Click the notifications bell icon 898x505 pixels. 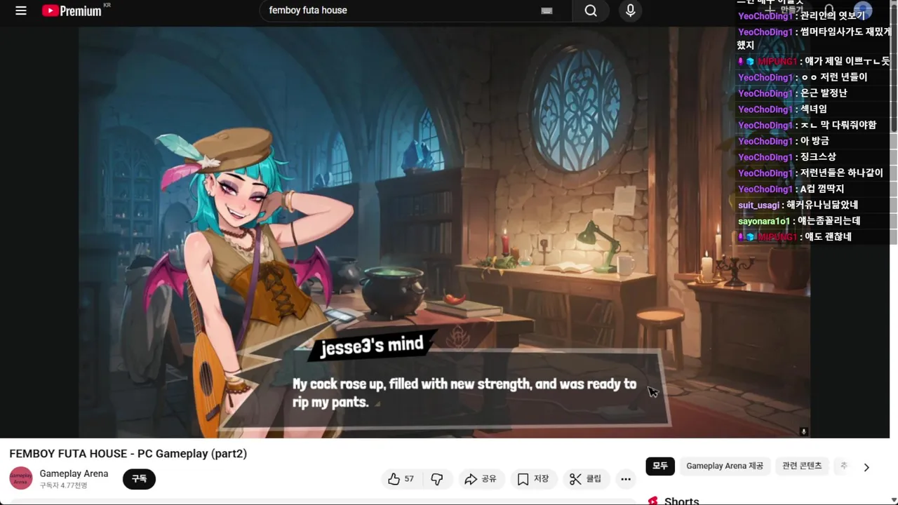tap(829, 11)
